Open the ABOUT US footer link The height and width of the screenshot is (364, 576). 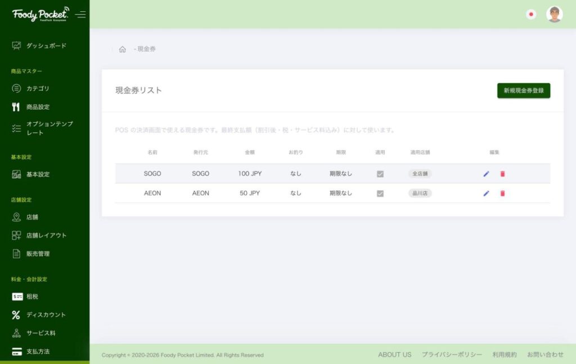[394, 354]
